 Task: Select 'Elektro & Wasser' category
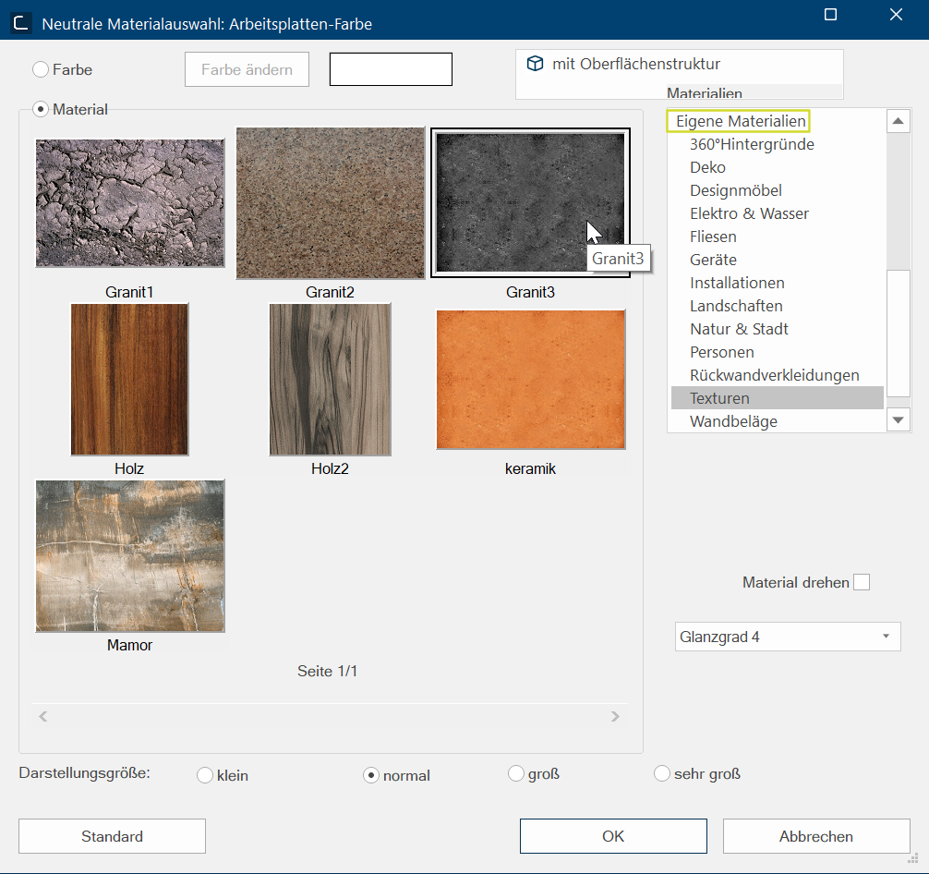click(749, 213)
